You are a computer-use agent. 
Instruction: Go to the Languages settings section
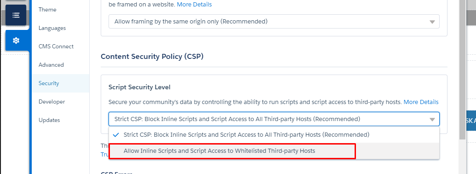[x=52, y=28]
